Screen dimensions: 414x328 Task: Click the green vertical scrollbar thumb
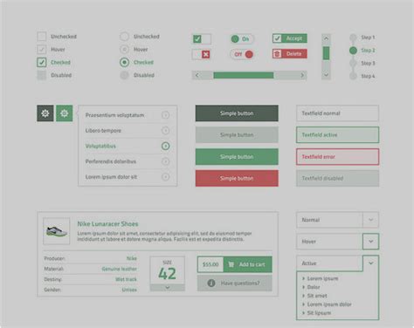pyautogui.click(x=326, y=53)
